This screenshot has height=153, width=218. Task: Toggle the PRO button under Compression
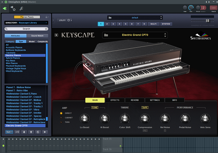(145, 130)
